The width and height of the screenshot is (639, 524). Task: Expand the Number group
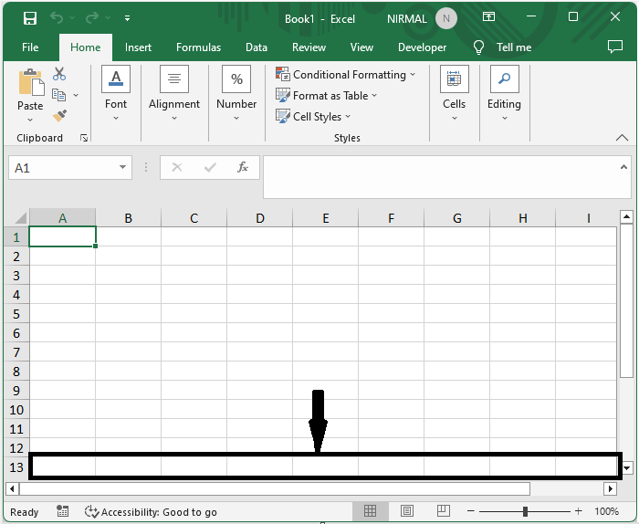(x=236, y=94)
